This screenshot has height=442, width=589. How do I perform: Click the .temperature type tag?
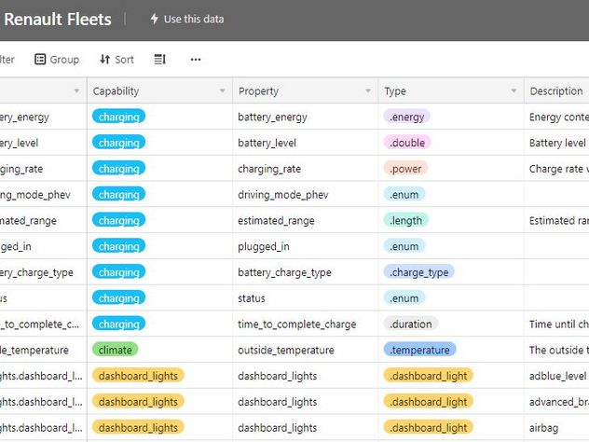coord(419,351)
